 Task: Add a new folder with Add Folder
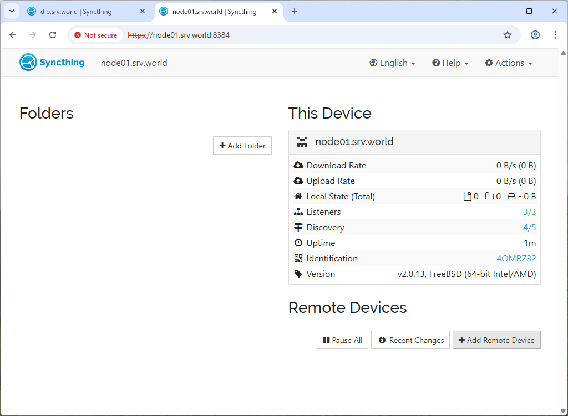(x=242, y=146)
